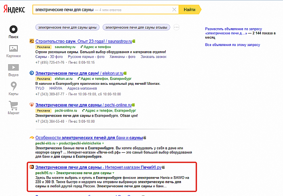Show more suggestions with the ellipsis button

tap(176, 27)
